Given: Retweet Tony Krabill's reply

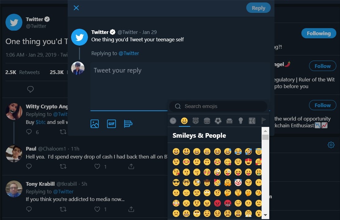Looking at the screenshot, I should (63, 209).
